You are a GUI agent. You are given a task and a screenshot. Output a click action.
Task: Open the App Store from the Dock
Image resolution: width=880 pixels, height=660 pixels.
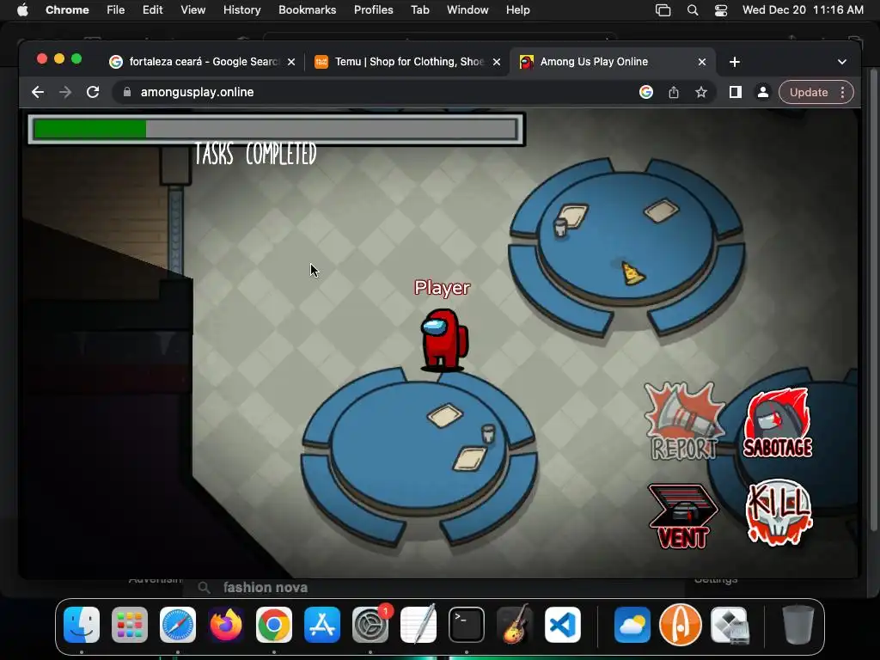click(x=322, y=625)
